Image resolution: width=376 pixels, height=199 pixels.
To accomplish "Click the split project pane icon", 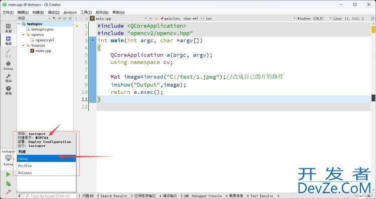I will click(x=65, y=18).
